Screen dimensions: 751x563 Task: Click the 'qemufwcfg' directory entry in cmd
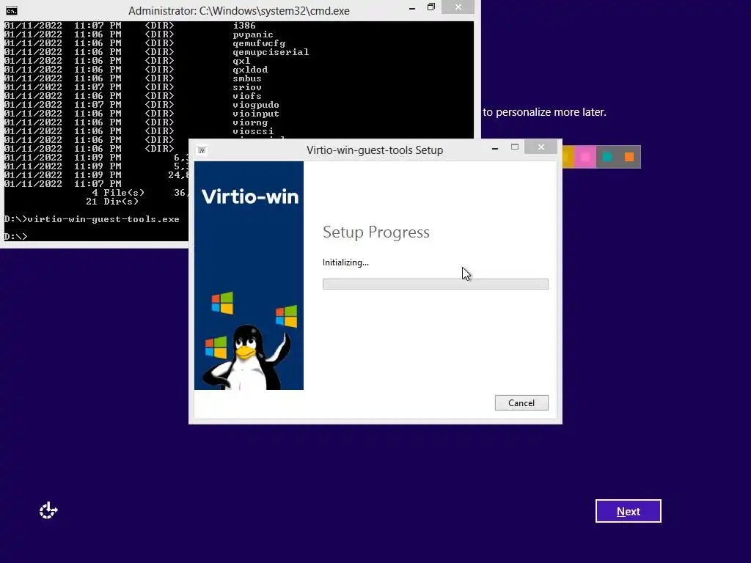click(x=259, y=43)
